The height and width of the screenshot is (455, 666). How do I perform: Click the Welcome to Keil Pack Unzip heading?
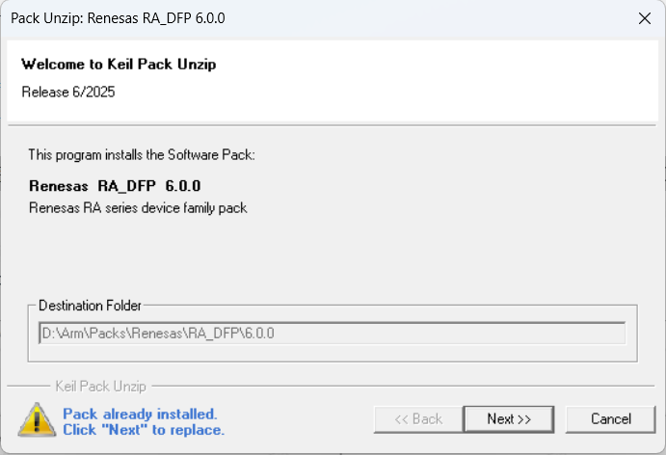click(x=119, y=65)
